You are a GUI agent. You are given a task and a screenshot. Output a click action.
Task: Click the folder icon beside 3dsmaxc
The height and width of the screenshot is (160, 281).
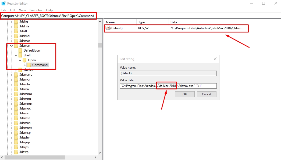(16, 75)
